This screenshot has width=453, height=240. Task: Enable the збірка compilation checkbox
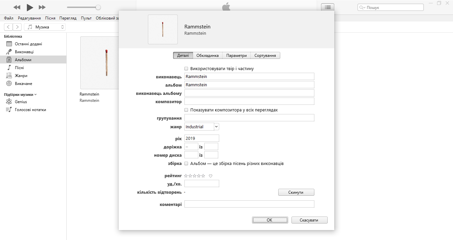click(186, 164)
